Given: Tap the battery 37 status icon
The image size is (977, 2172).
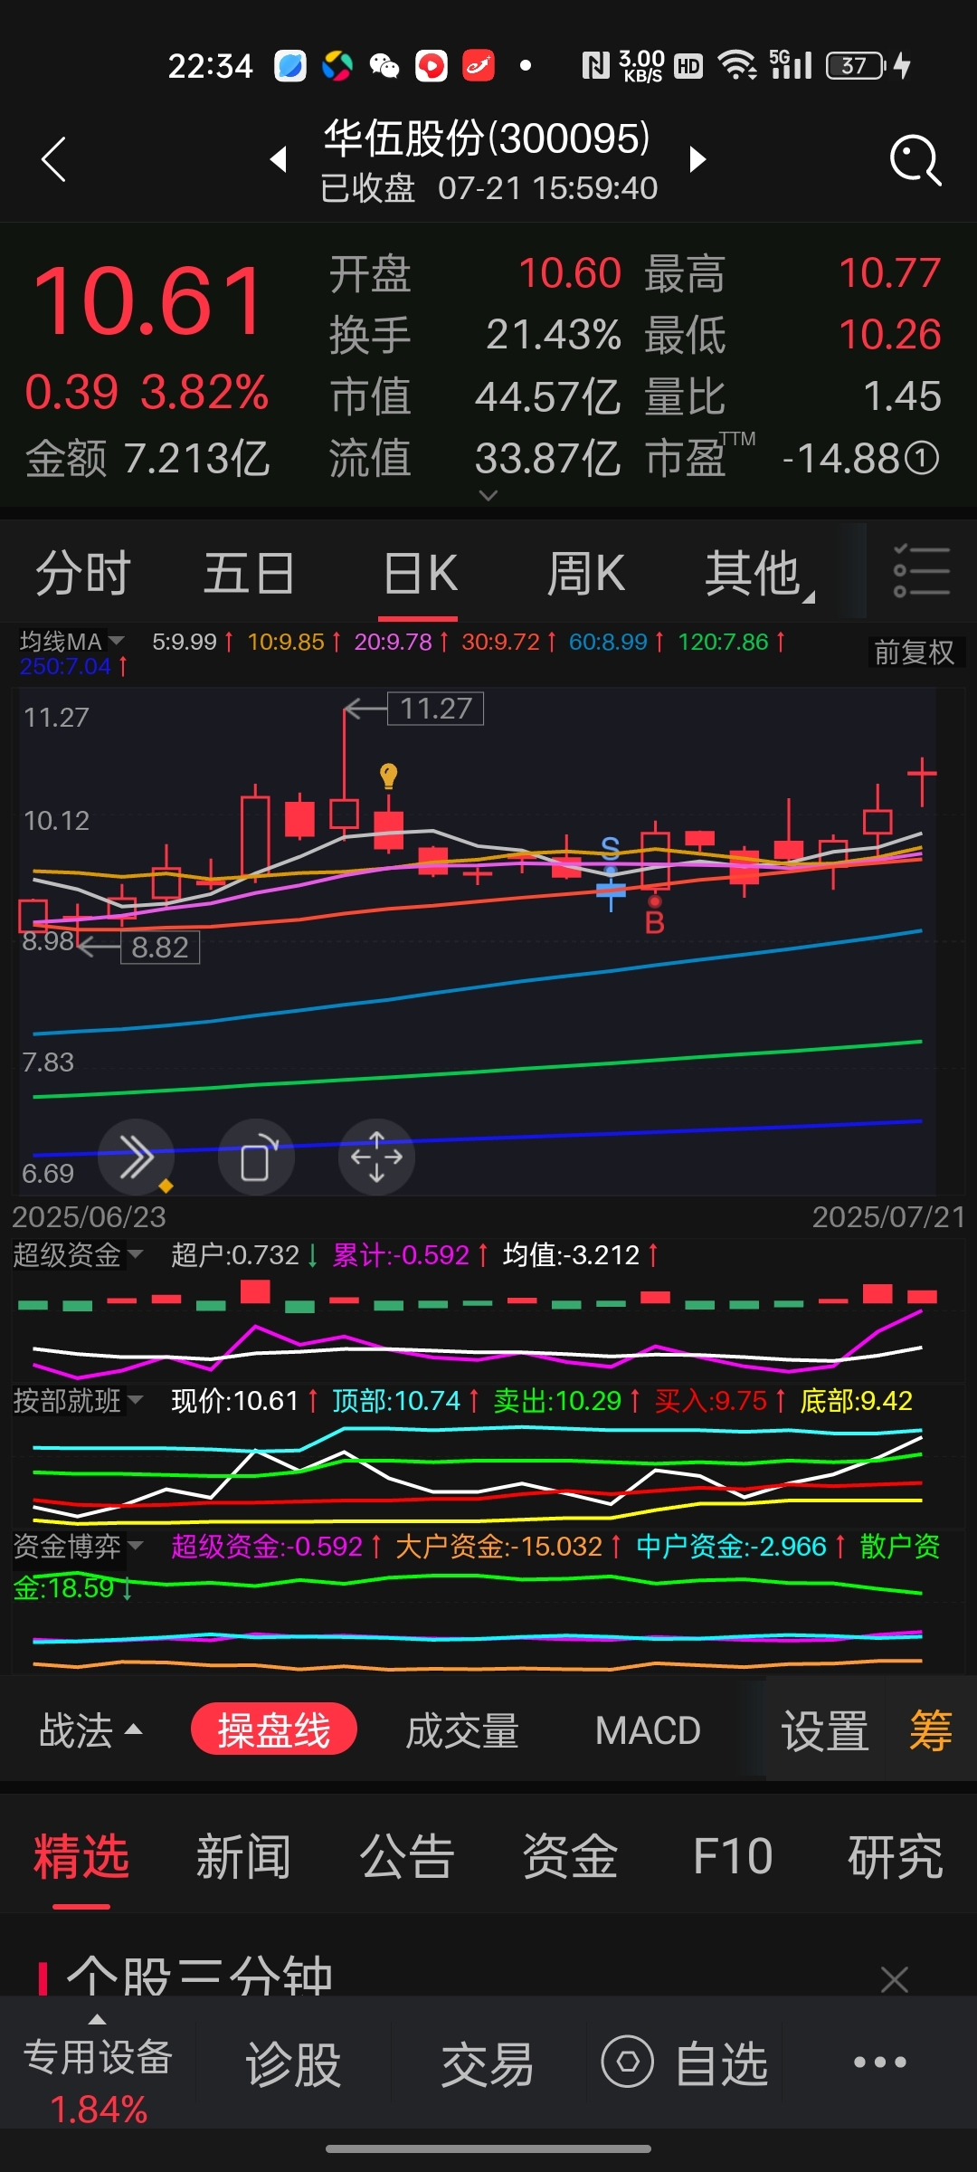Looking at the screenshot, I should (856, 65).
